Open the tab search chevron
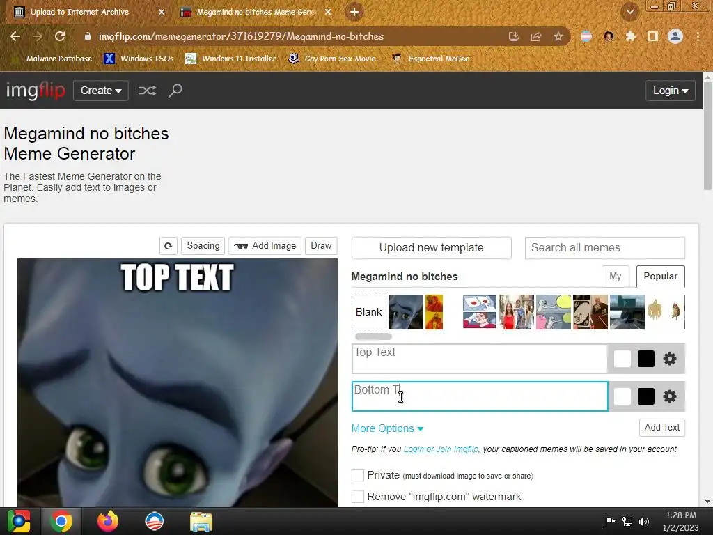The image size is (713, 535). 630,13
